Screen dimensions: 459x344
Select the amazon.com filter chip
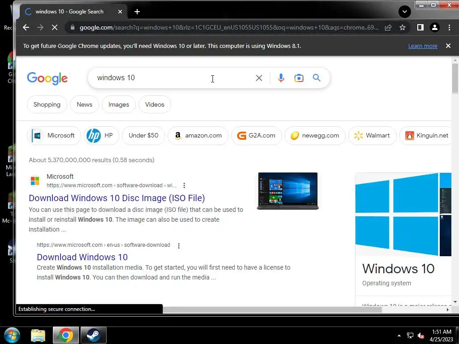198,135
